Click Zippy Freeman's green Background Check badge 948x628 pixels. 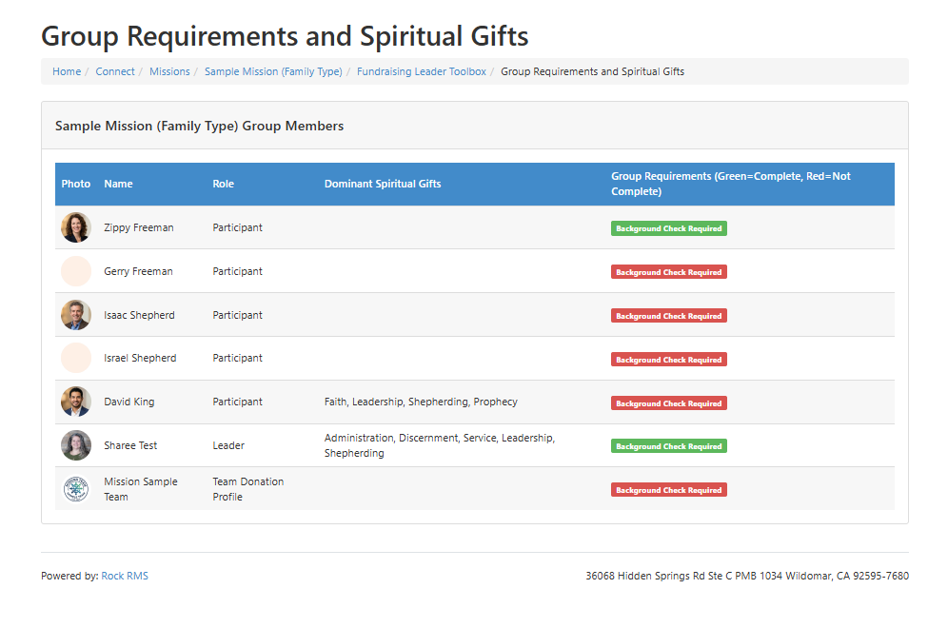click(669, 228)
